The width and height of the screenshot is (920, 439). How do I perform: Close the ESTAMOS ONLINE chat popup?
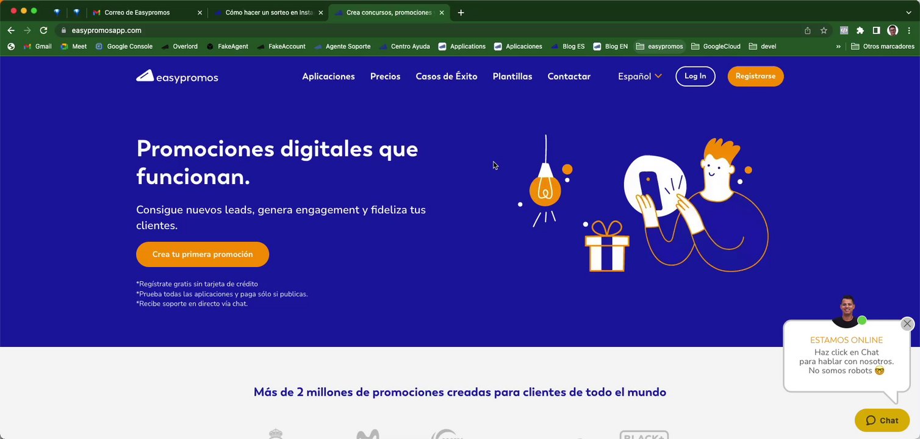pyautogui.click(x=907, y=324)
